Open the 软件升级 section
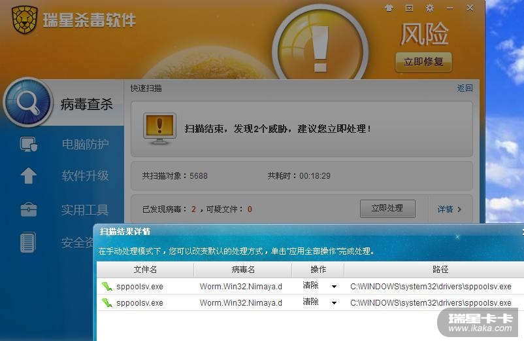524x341 pixels. [x=85, y=175]
